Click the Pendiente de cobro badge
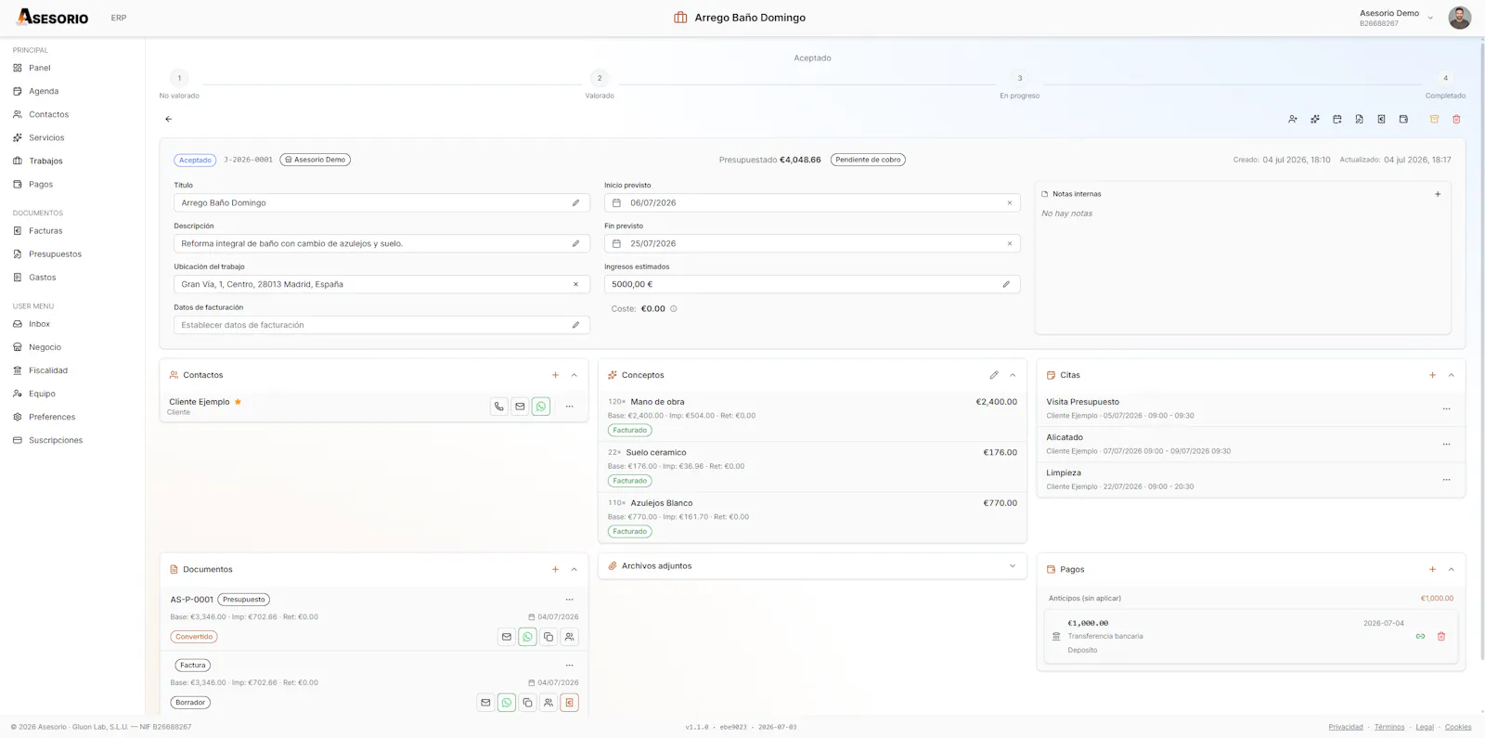This screenshot has width=1485, height=738. [868, 160]
